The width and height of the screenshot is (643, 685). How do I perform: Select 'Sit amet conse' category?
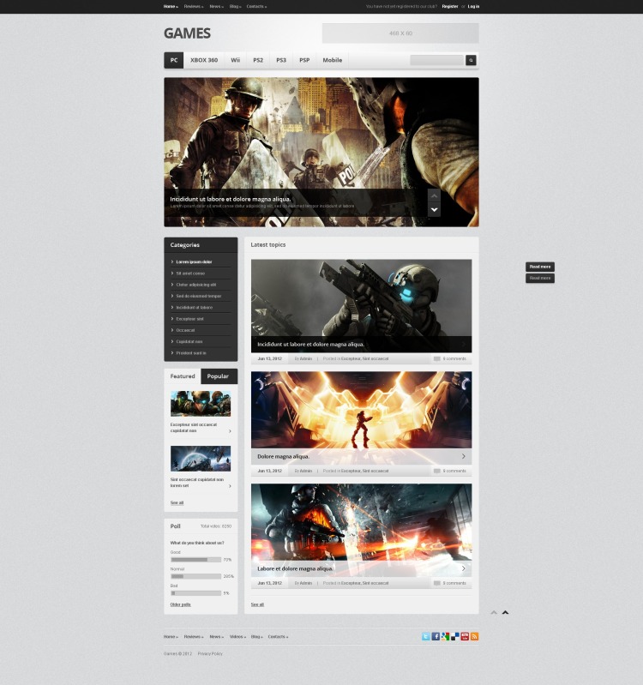[190, 273]
